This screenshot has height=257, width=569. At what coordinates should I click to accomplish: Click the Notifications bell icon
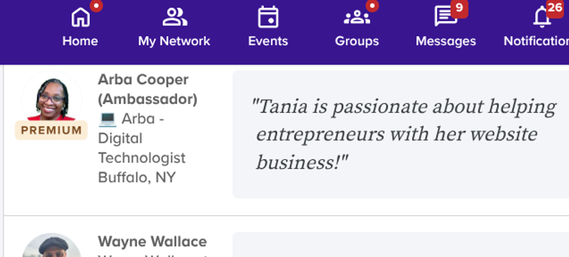click(x=542, y=17)
